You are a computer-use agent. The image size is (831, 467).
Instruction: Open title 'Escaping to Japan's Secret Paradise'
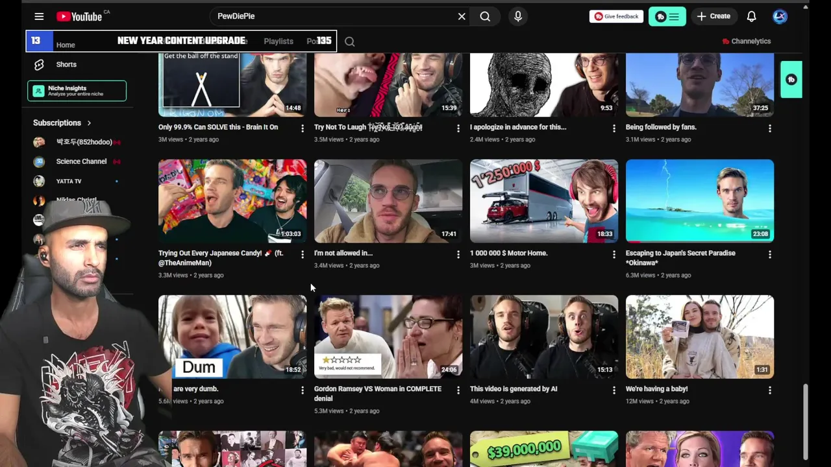[680, 257]
